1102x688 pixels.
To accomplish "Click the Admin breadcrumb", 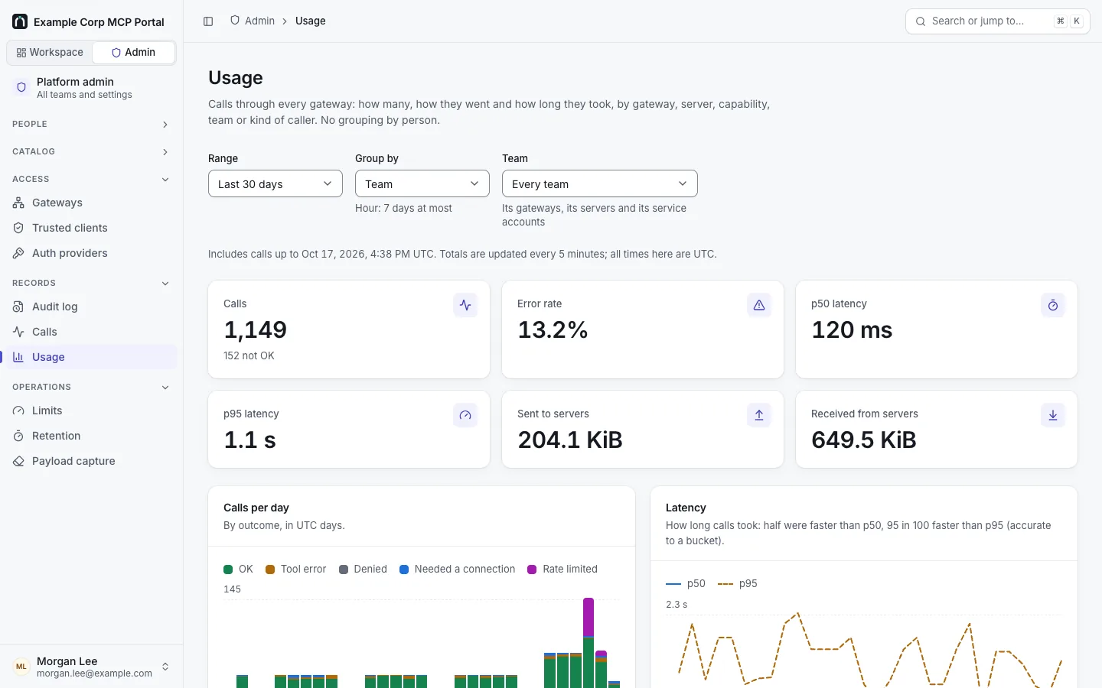I will [253, 21].
